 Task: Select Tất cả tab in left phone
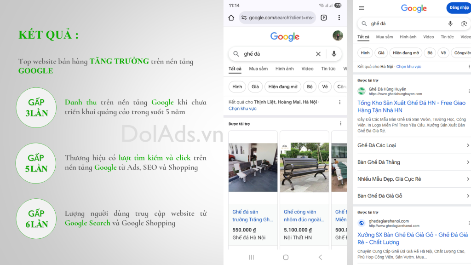[x=235, y=69]
